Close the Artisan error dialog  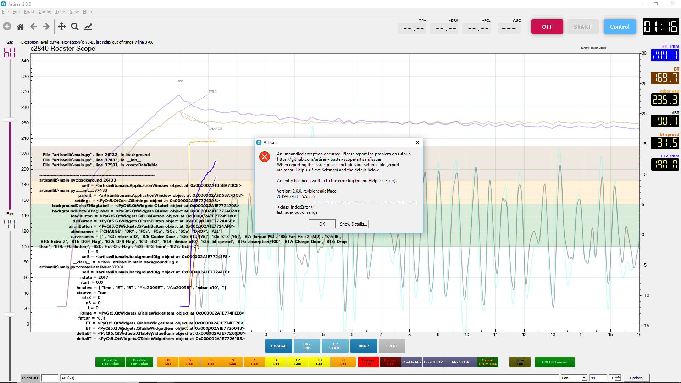coord(417,143)
